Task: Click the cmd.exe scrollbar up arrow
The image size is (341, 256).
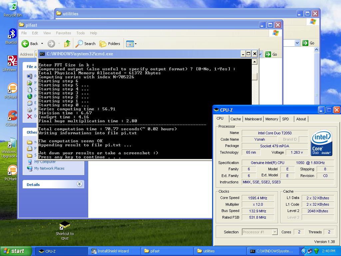Action: [x=254, y=62]
